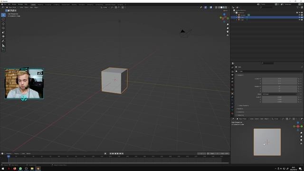Select the Select Box tool in the toolbar

pos(3,15)
